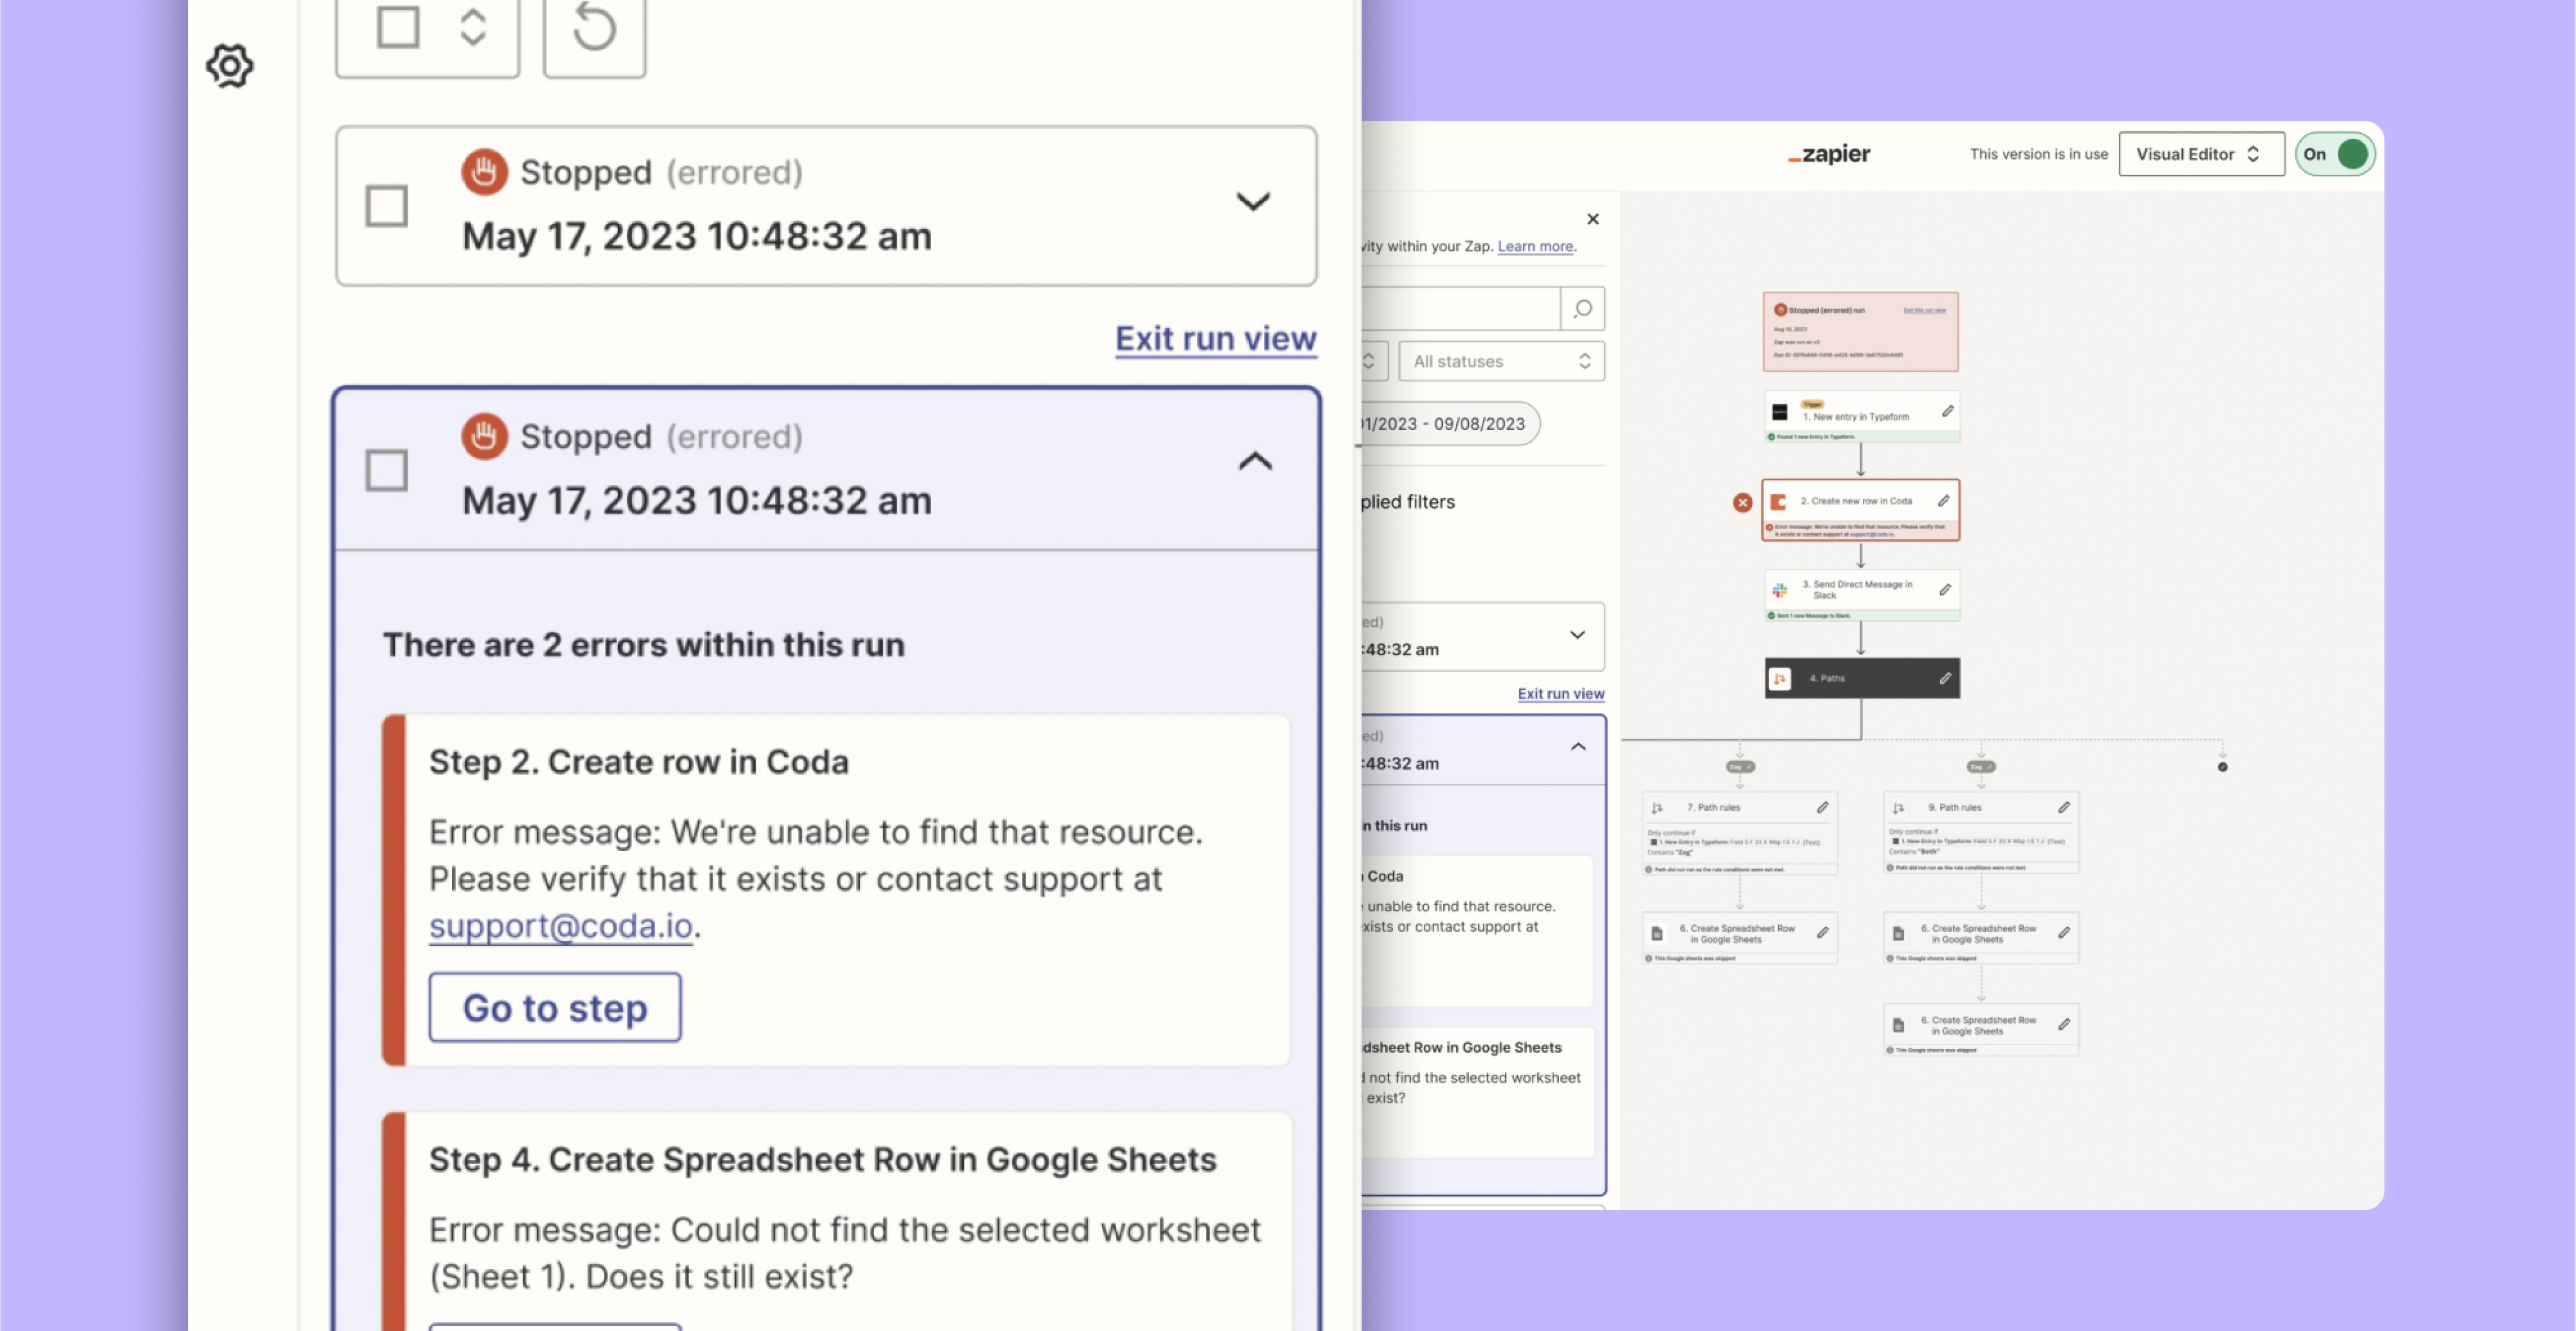Viewport: 2576px width, 1331px height.
Task: Click the hand icon on the collapsed Stopped card
Action: tap(484, 172)
